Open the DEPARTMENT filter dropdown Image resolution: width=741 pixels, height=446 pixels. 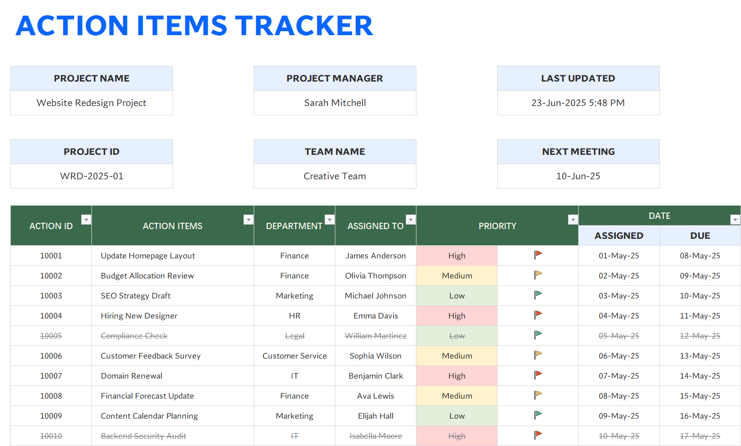coord(329,220)
